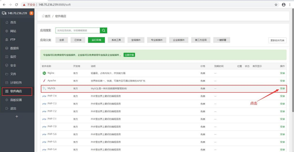Select the 宝塔插件 category tab
Screen dimensions: 294x152
(136, 40)
